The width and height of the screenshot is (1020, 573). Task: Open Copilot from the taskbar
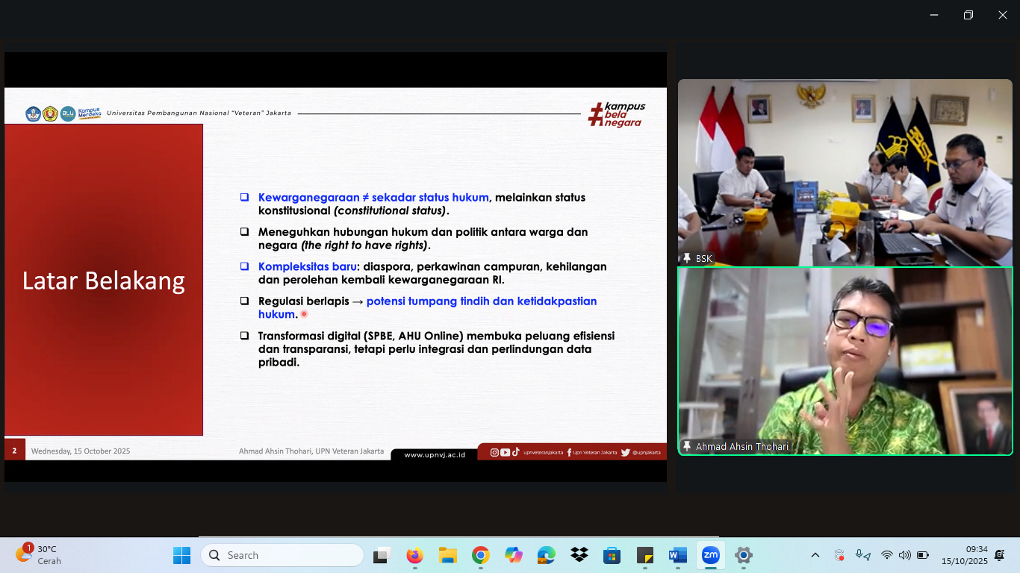(x=513, y=555)
